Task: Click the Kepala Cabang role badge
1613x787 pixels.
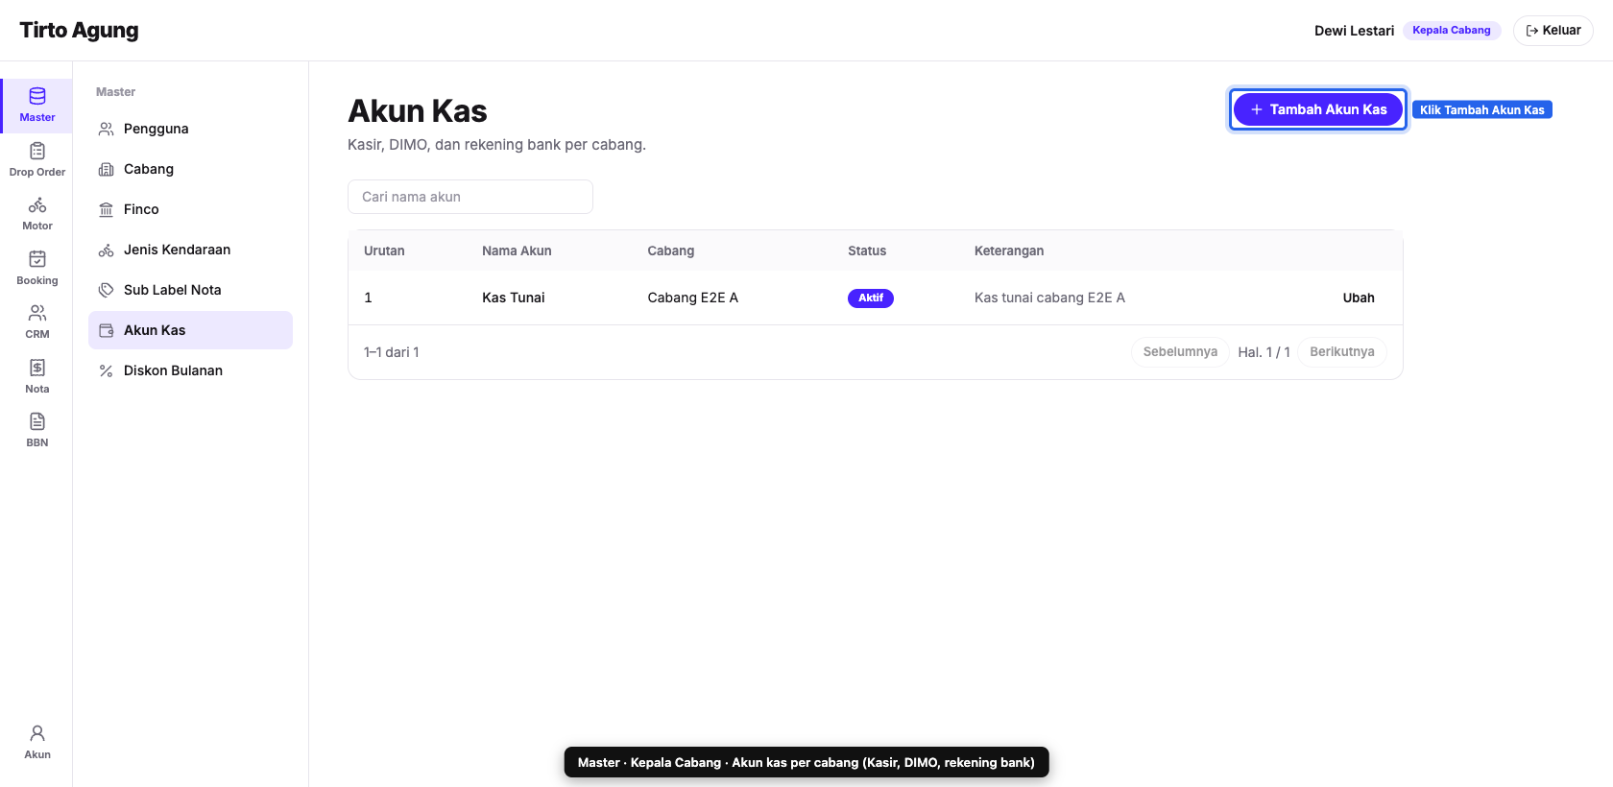Action: pos(1452,31)
